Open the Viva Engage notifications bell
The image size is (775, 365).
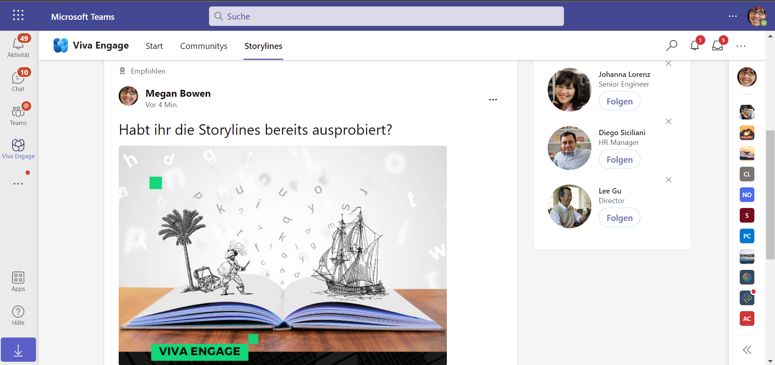(695, 46)
